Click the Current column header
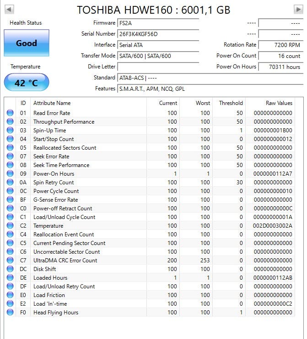 click(163, 103)
